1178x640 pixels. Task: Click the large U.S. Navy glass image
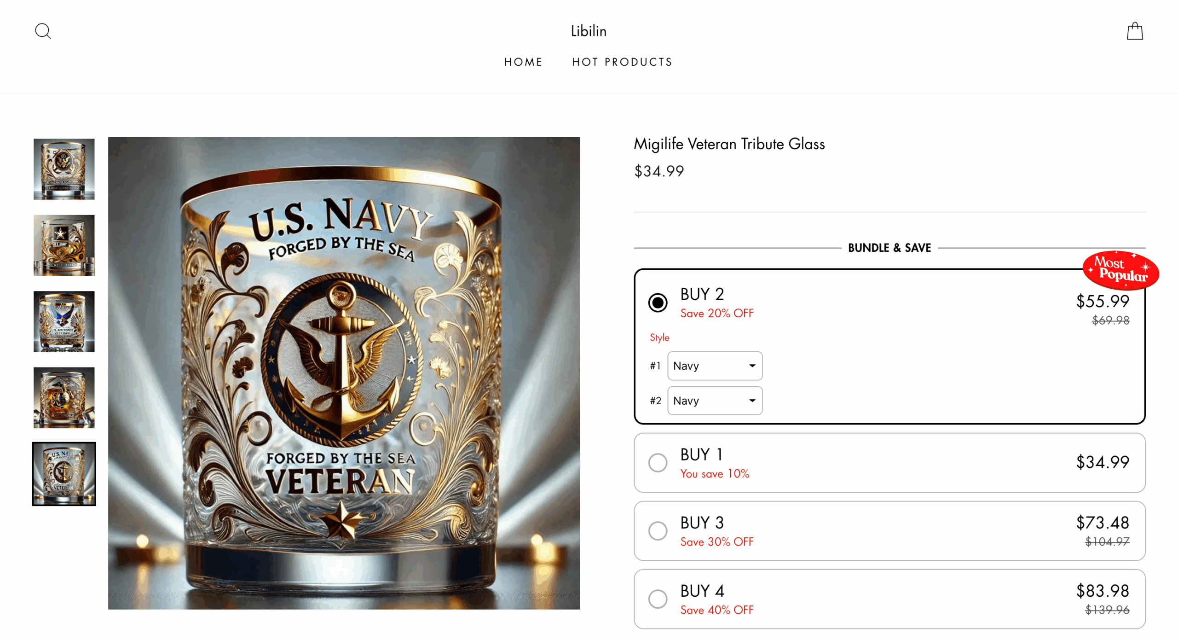(x=344, y=373)
